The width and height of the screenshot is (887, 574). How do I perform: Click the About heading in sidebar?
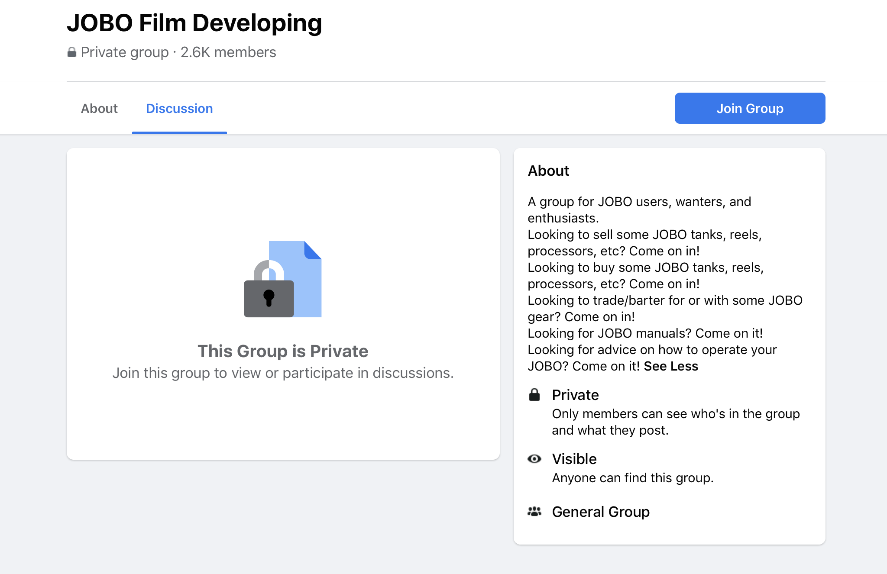pyautogui.click(x=548, y=171)
